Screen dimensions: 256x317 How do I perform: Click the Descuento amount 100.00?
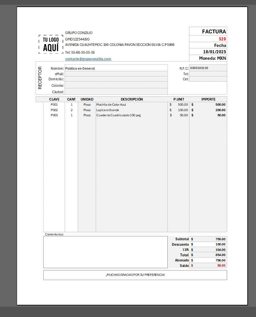pyautogui.click(x=220, y=244)
